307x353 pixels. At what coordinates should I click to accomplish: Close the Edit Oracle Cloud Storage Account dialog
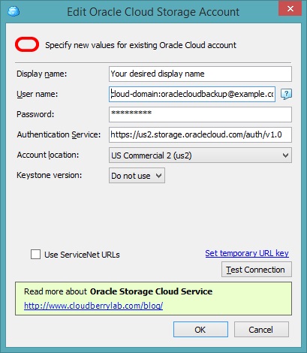[x=290, y=9]
